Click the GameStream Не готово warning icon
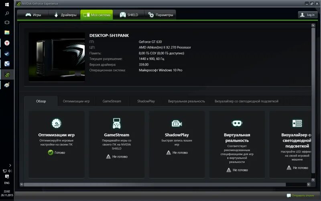This screenshot has width=321, height=201. click(108, 156)
